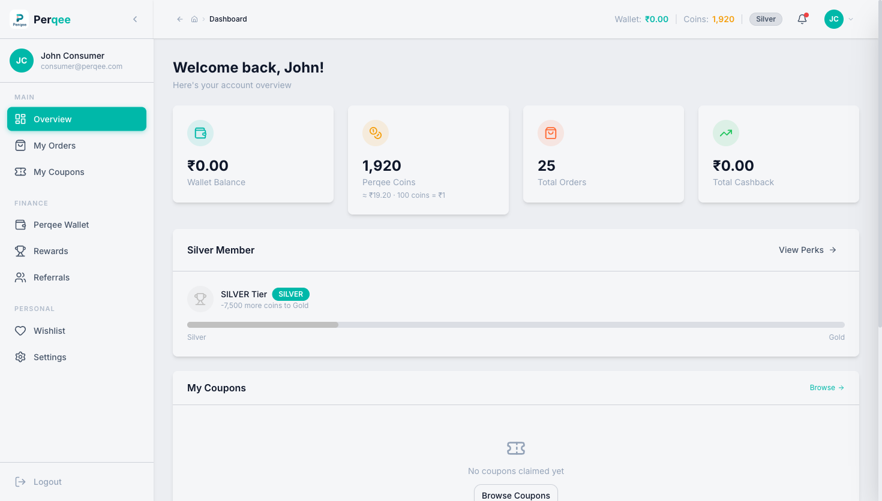Expand the JC profile dropdown in header
This screenshot has width=882, height=501.
click(x=839, y=19)
